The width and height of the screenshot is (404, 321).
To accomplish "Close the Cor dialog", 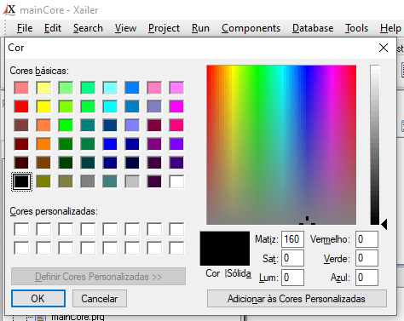I will pyautogui.click(x=384, y=48).
